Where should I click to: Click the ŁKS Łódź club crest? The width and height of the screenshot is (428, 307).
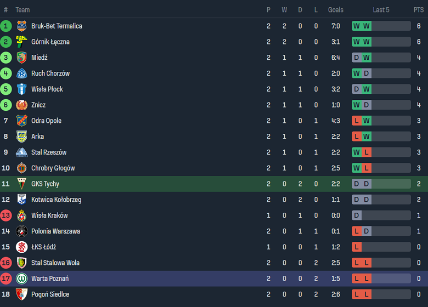point(21,247)
